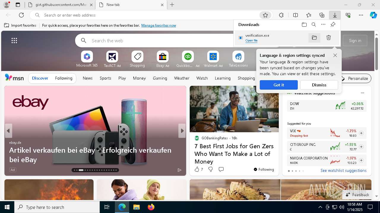Open the Shopping quick link

(x=137, y=59)
